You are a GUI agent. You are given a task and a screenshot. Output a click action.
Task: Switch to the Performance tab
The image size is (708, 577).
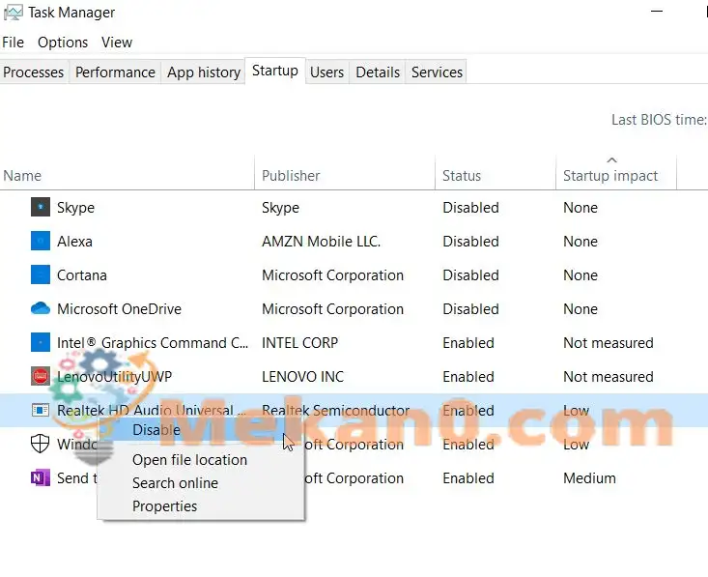pos(115,72)
